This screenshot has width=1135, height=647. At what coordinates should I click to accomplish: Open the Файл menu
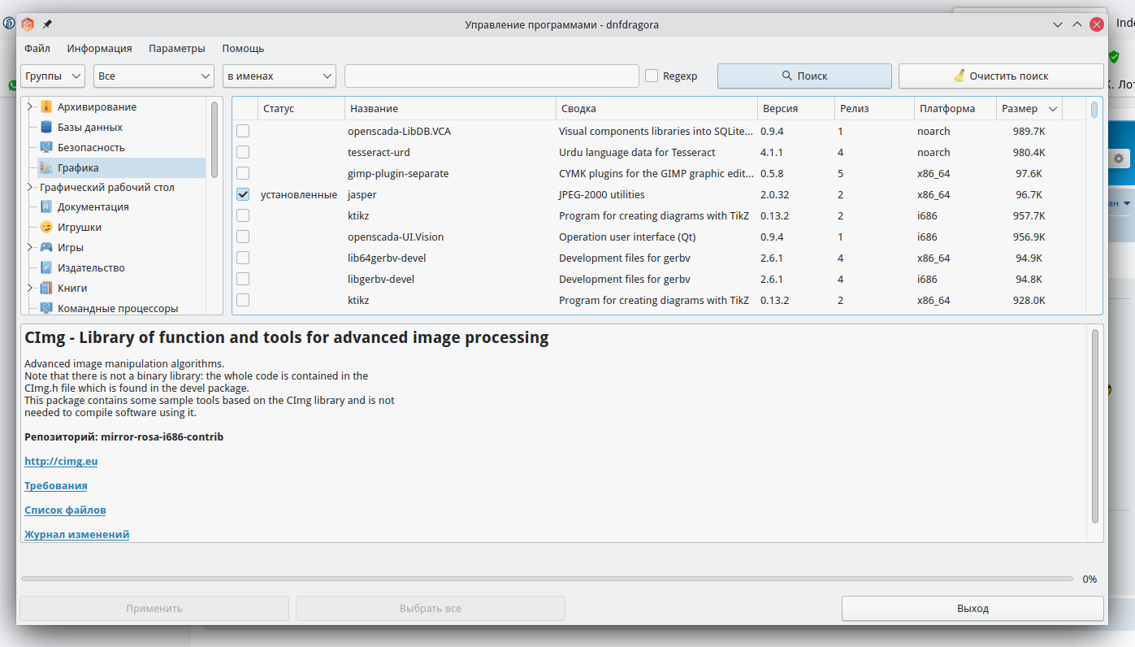point(37,48)
